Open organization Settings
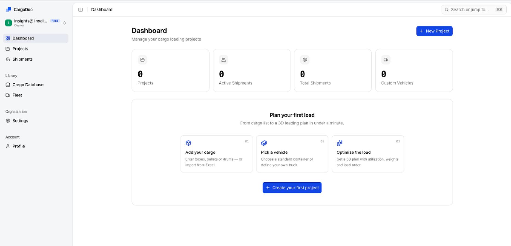511x246 pixels. tap(36, 121)
